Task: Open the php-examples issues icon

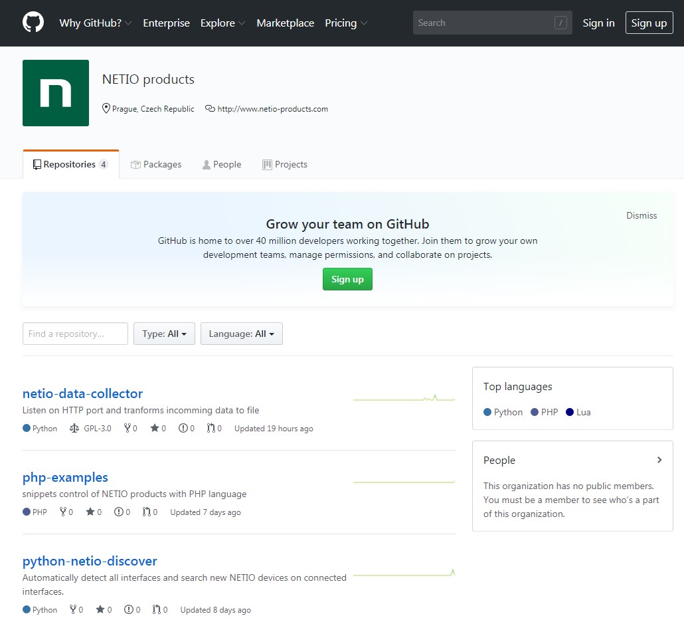Action: (119, 512)
